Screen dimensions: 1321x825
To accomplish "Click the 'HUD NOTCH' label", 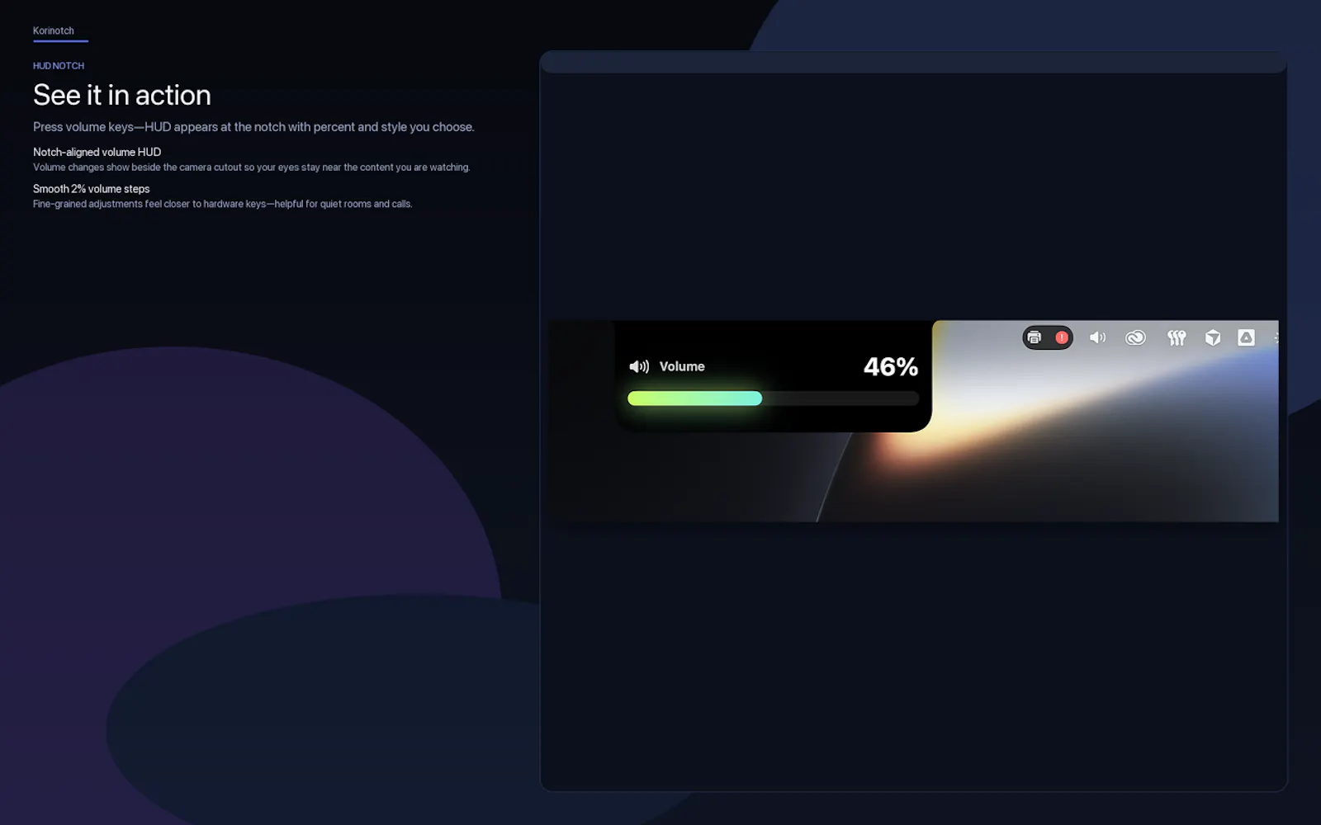I will (x=59, y=66).
